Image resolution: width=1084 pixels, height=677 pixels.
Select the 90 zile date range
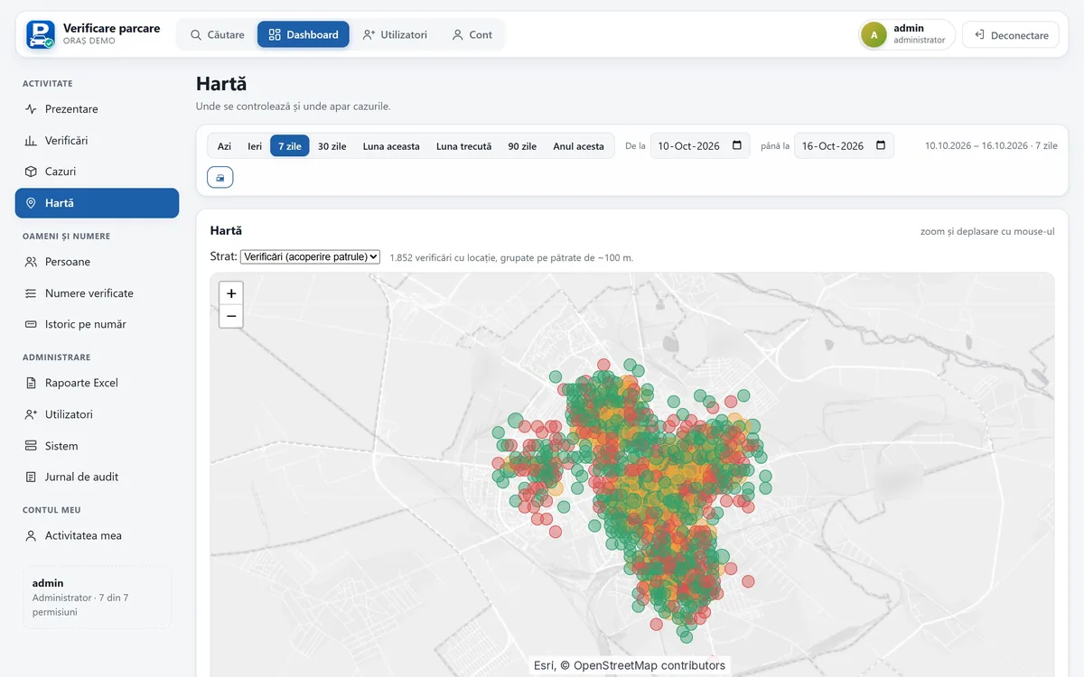pos(522,146)
